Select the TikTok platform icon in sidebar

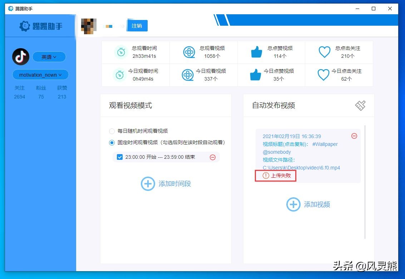click(20, 57)
